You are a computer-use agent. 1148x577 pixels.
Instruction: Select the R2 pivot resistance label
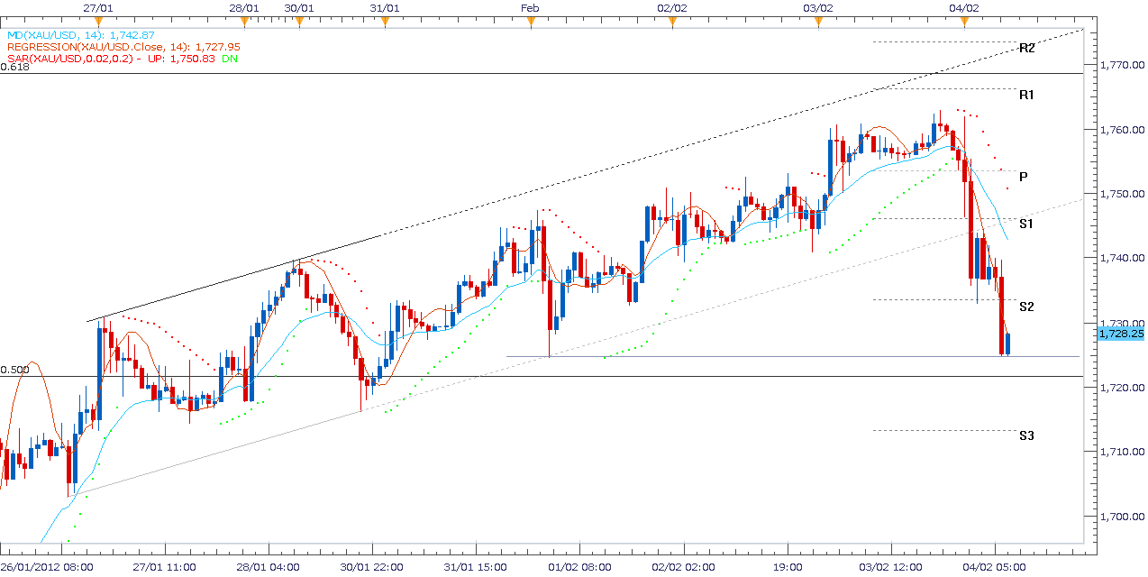pyautogui.click(x=1026, y=48)
